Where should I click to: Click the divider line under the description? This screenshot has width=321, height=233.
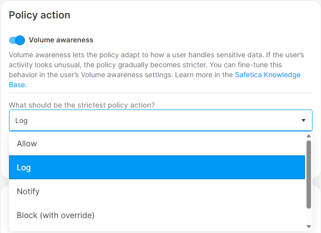(160, 93)
